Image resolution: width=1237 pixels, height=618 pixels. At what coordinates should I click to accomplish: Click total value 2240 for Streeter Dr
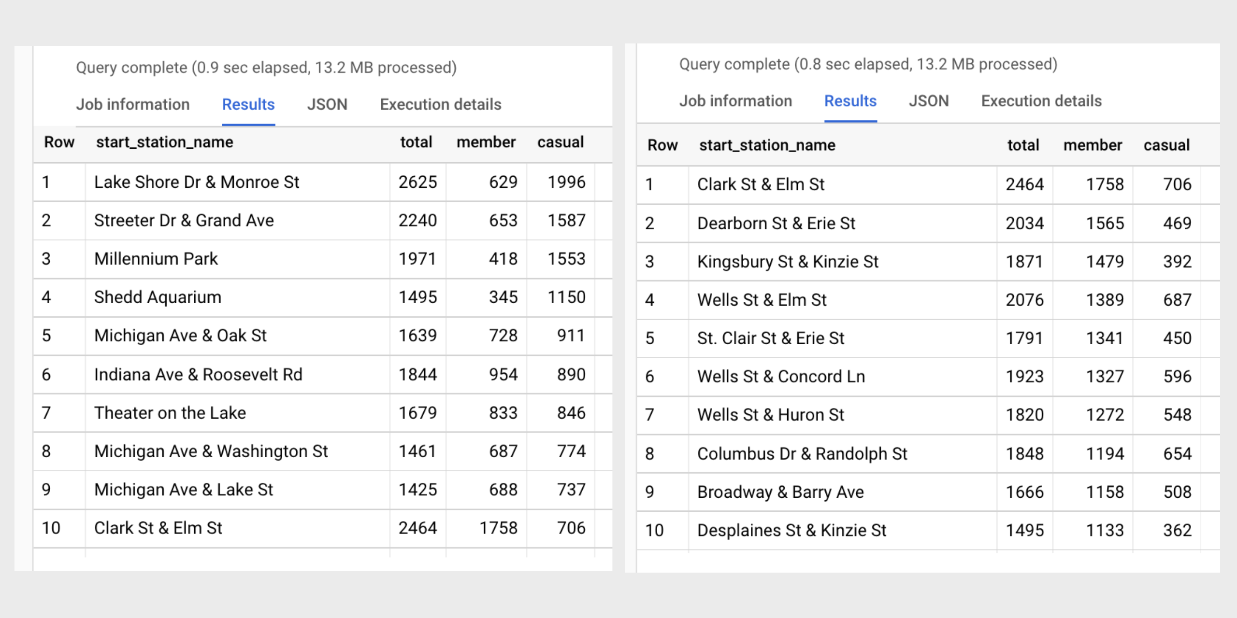417,221
